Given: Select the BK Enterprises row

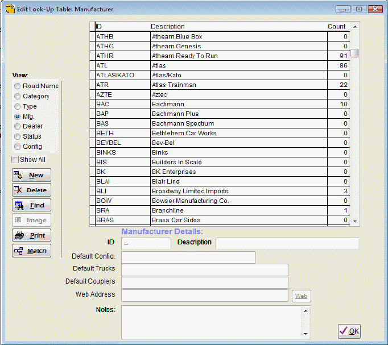Looking at the screenshot, I should pos(220,172).
